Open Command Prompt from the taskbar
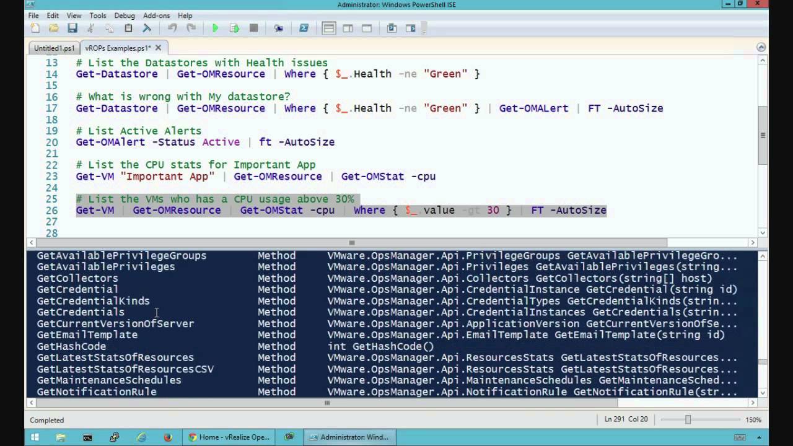The image size is (793, 446). [87, 437]
